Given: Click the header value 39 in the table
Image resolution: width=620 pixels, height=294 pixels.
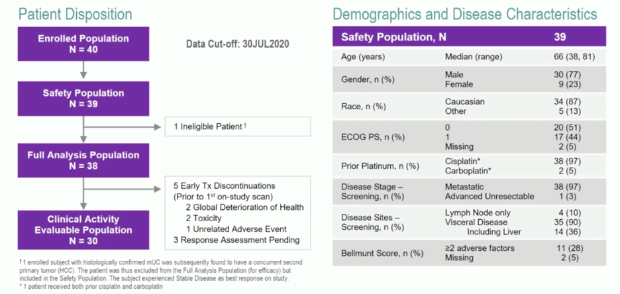Looking at the screenshot, I should coord(560,37).
